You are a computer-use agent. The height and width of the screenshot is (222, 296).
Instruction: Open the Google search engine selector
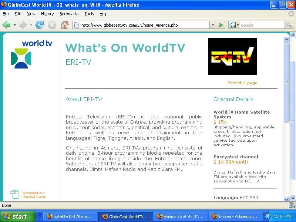(x=234, y=25)
